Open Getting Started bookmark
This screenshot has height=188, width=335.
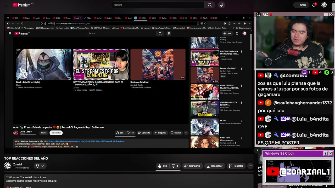(13, 28)
